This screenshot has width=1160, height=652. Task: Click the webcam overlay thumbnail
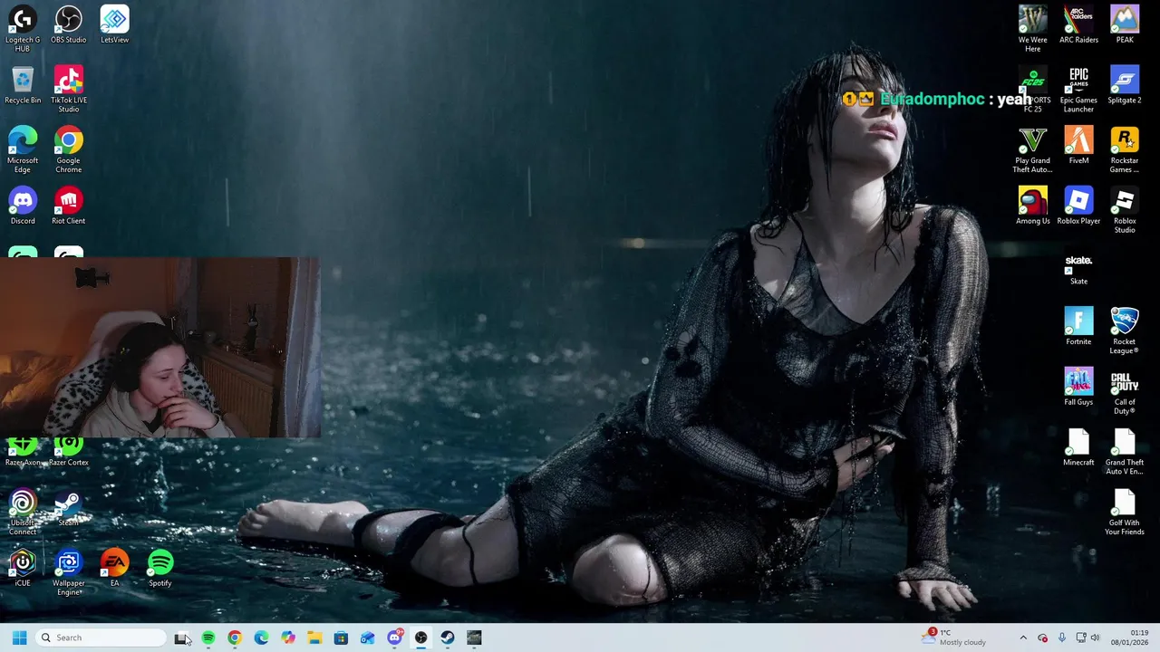159,347
